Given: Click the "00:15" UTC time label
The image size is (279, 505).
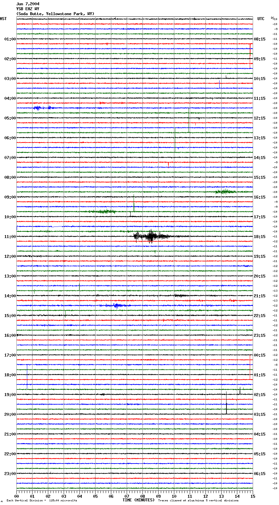Looking at the screenshot, I should 260,355.
